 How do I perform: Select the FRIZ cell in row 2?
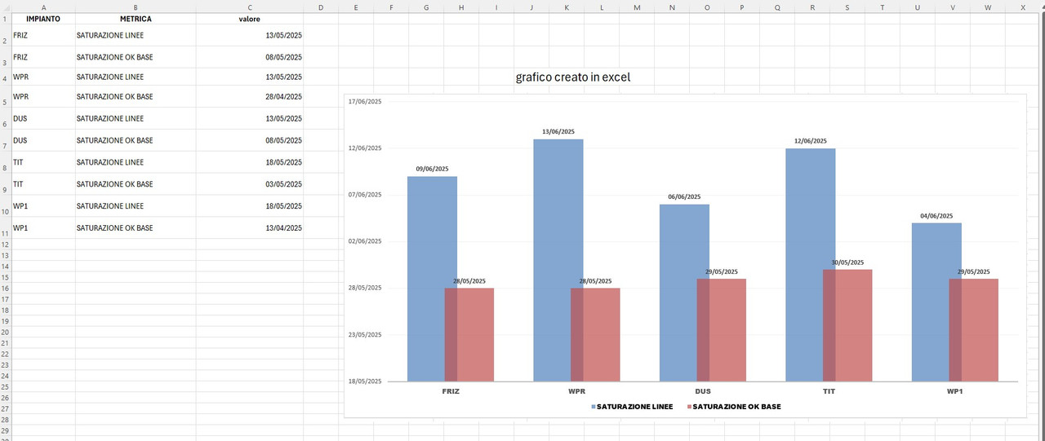43,35
